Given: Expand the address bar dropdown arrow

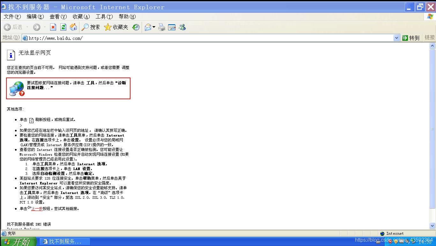Looking at the screenshot, I should click(x=396, y=38).
